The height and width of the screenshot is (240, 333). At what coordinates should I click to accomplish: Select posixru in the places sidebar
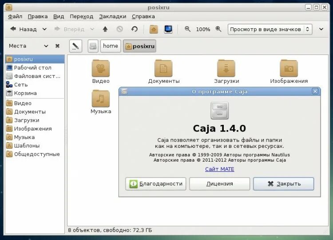(x=35, y=59)
